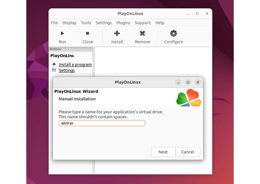Open the Help menu

[x=160, y=23]
